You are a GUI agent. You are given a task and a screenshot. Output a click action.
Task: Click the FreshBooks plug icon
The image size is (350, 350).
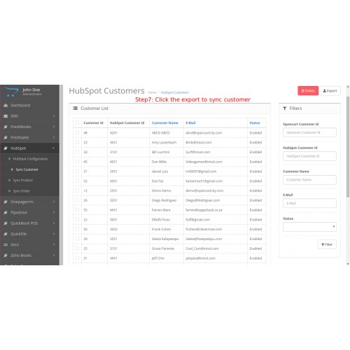click(6, 127)
